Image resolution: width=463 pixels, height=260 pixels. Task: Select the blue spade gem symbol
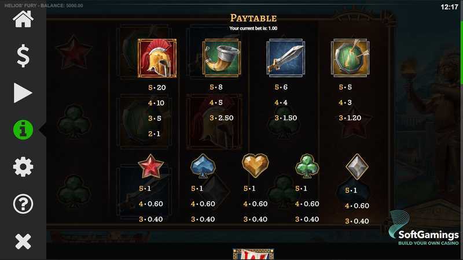coord(203,166)
